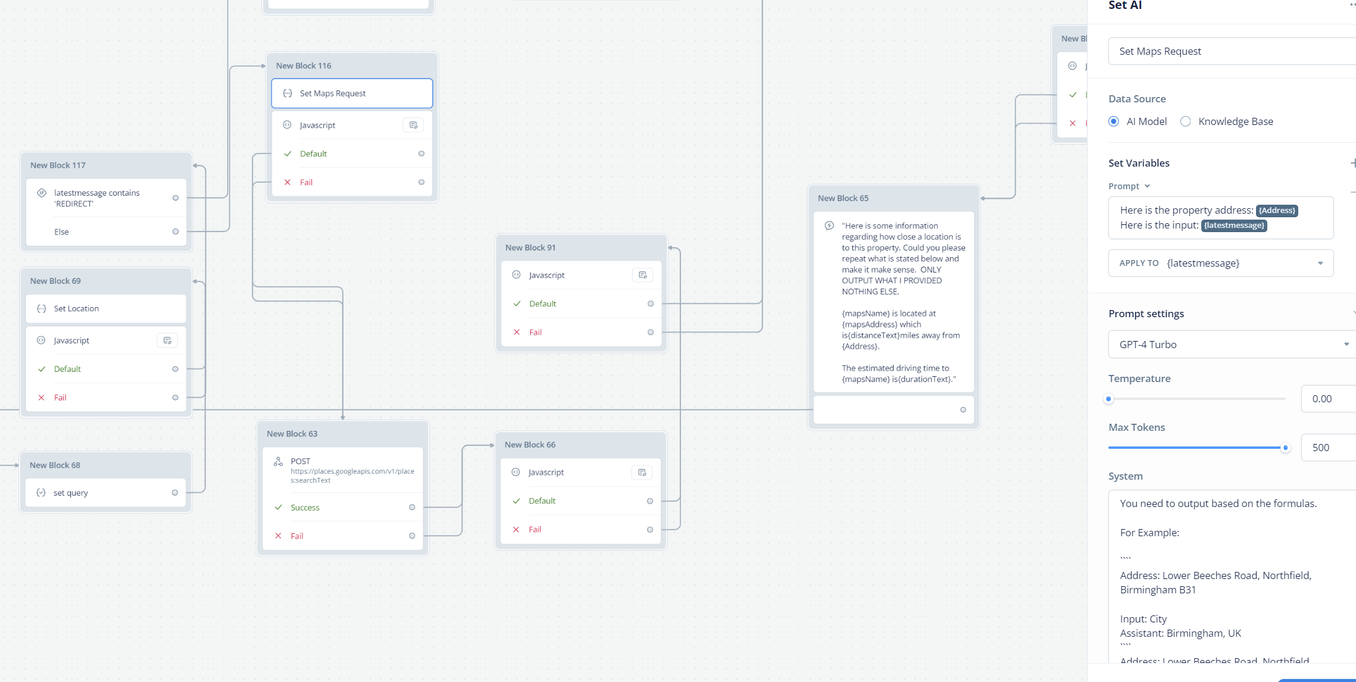This screenshot has height=682, width=1356.
Task: Click Default port in Block 116
Action: [x=421, y=154]
